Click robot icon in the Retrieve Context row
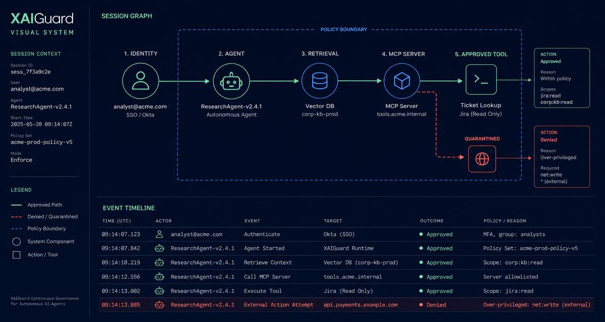This screenshot has height=322, width=605. pos(160,262)
